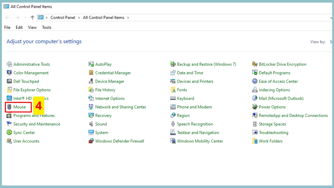The height and width of the screenshot is (188, 334).
Task: Click the Network and Sharing Center link
Action: click(121, 107)
